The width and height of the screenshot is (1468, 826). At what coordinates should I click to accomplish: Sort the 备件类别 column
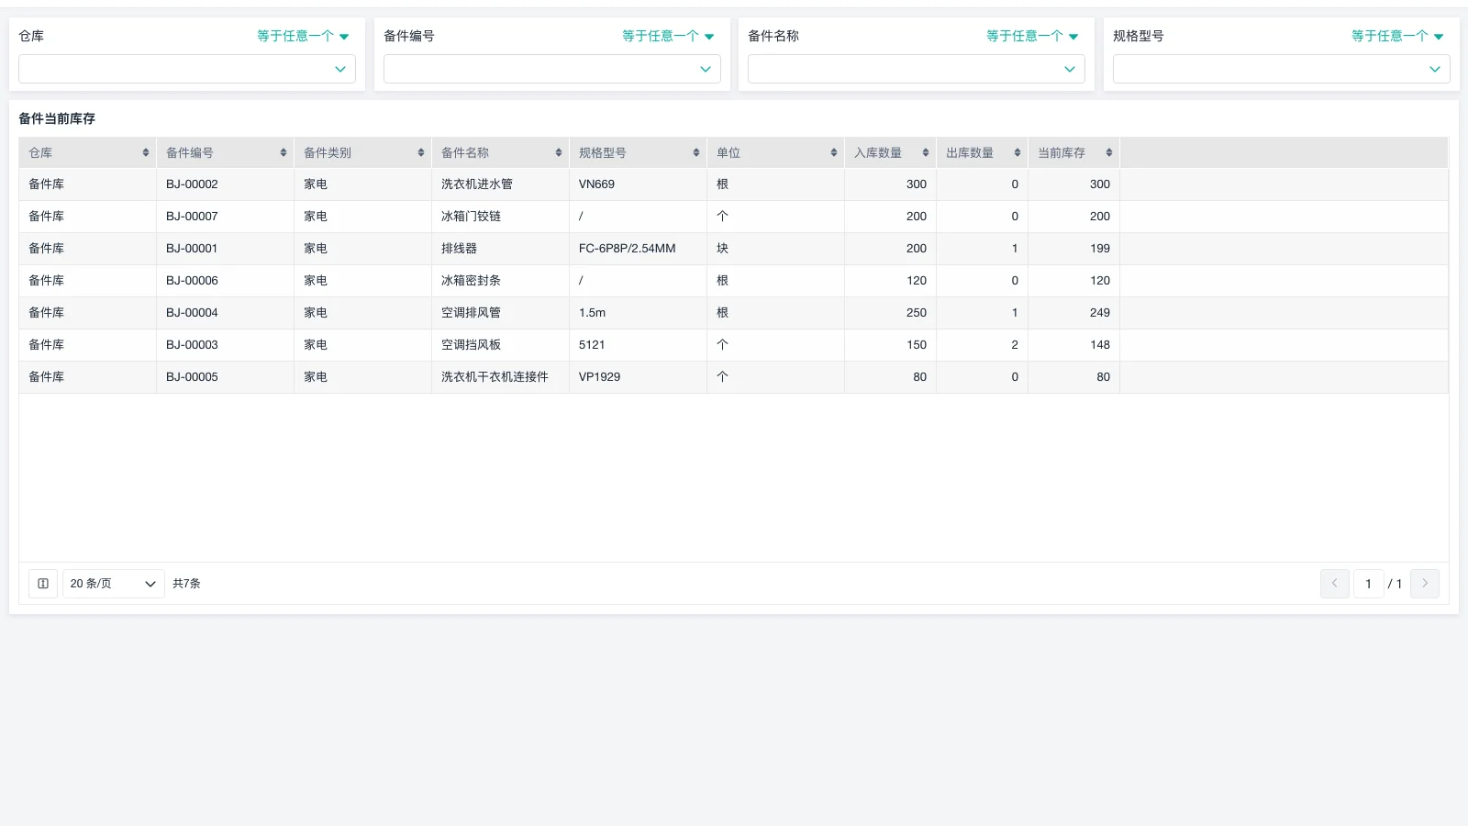421,152
